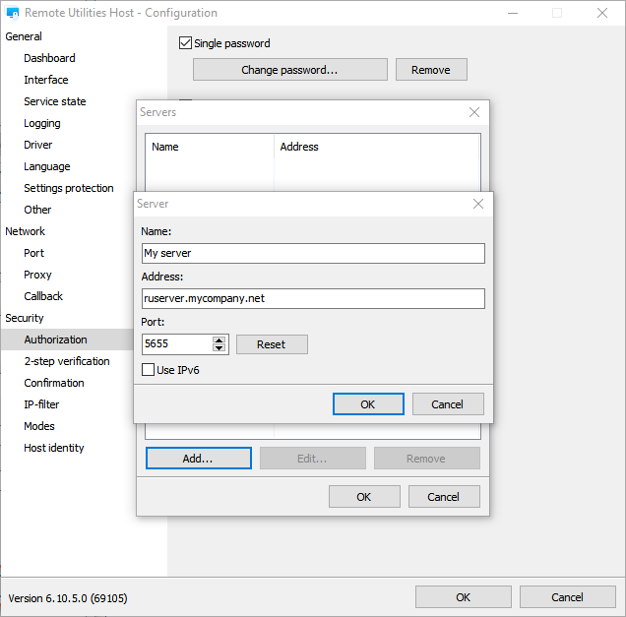Open Proxy settings

point(37,275)
